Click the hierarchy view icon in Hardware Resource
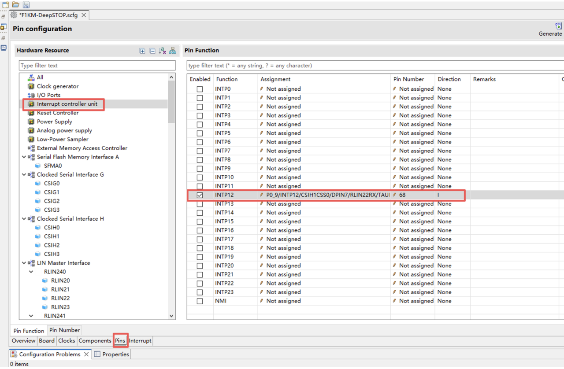 (172, 51)
